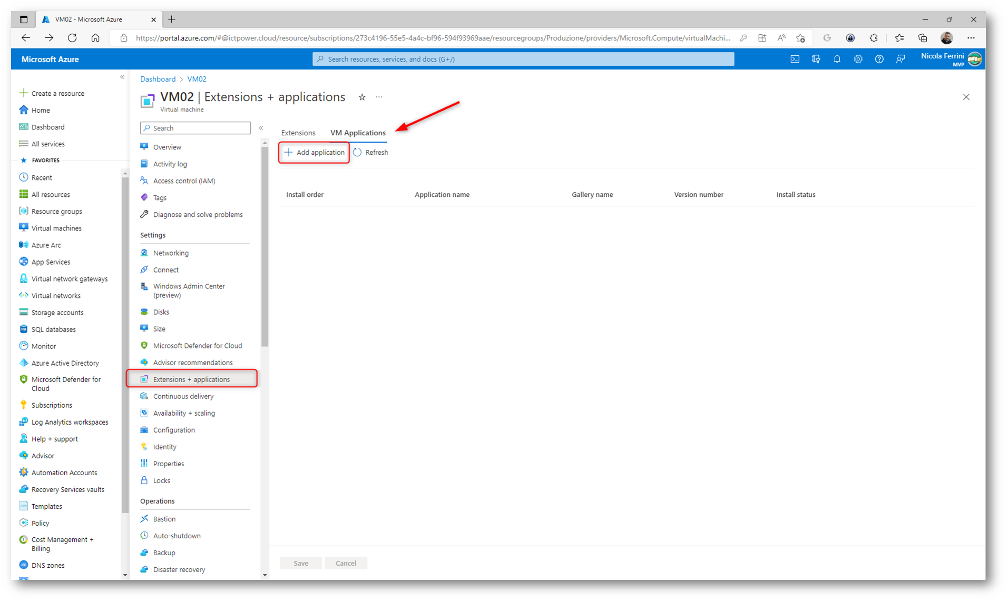Click the Connect icon in settings
1008x602 pixels.
144,269
